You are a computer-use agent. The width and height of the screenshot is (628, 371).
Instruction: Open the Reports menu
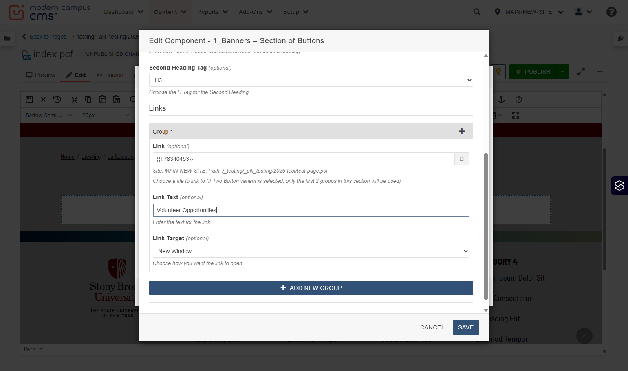pyautogui.click(x=212, y=12)
